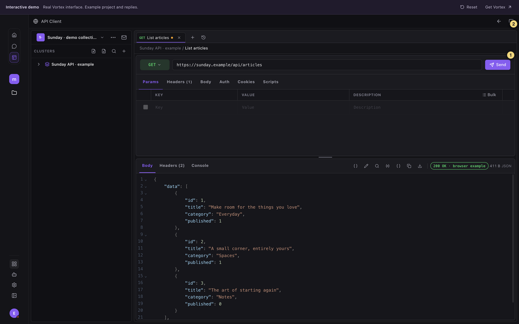Click the file download icon in Clusters header

click(x=104, y=51)
